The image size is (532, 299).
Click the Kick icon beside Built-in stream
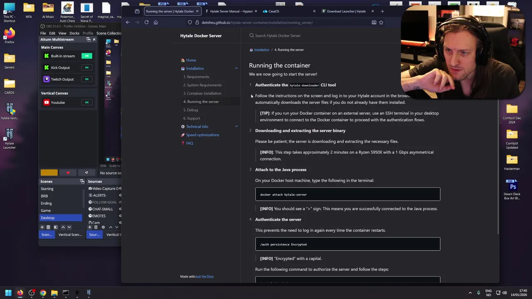coord(47,56)
